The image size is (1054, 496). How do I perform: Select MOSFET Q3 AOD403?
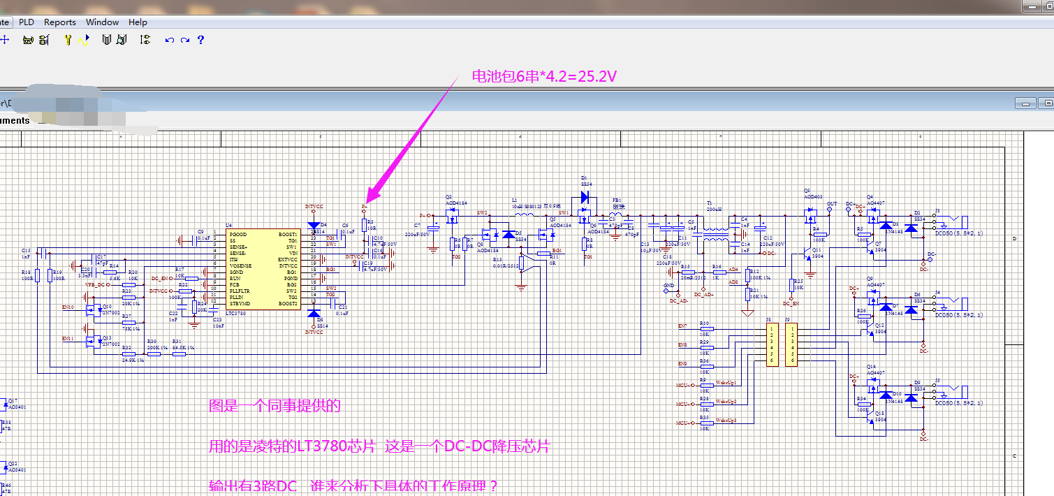click(809, 214)
